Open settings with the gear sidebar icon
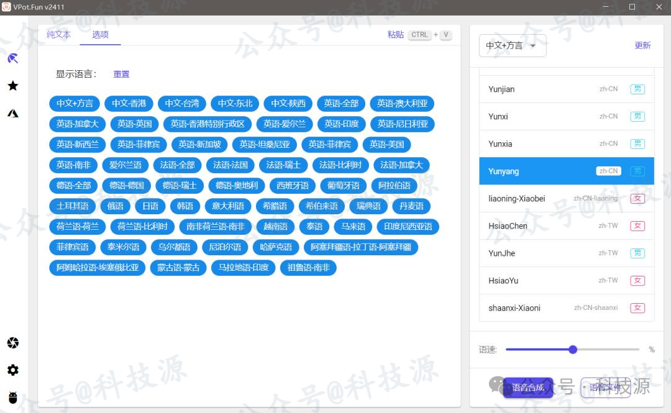The image size is (671, 413). [x=13, y=370]
